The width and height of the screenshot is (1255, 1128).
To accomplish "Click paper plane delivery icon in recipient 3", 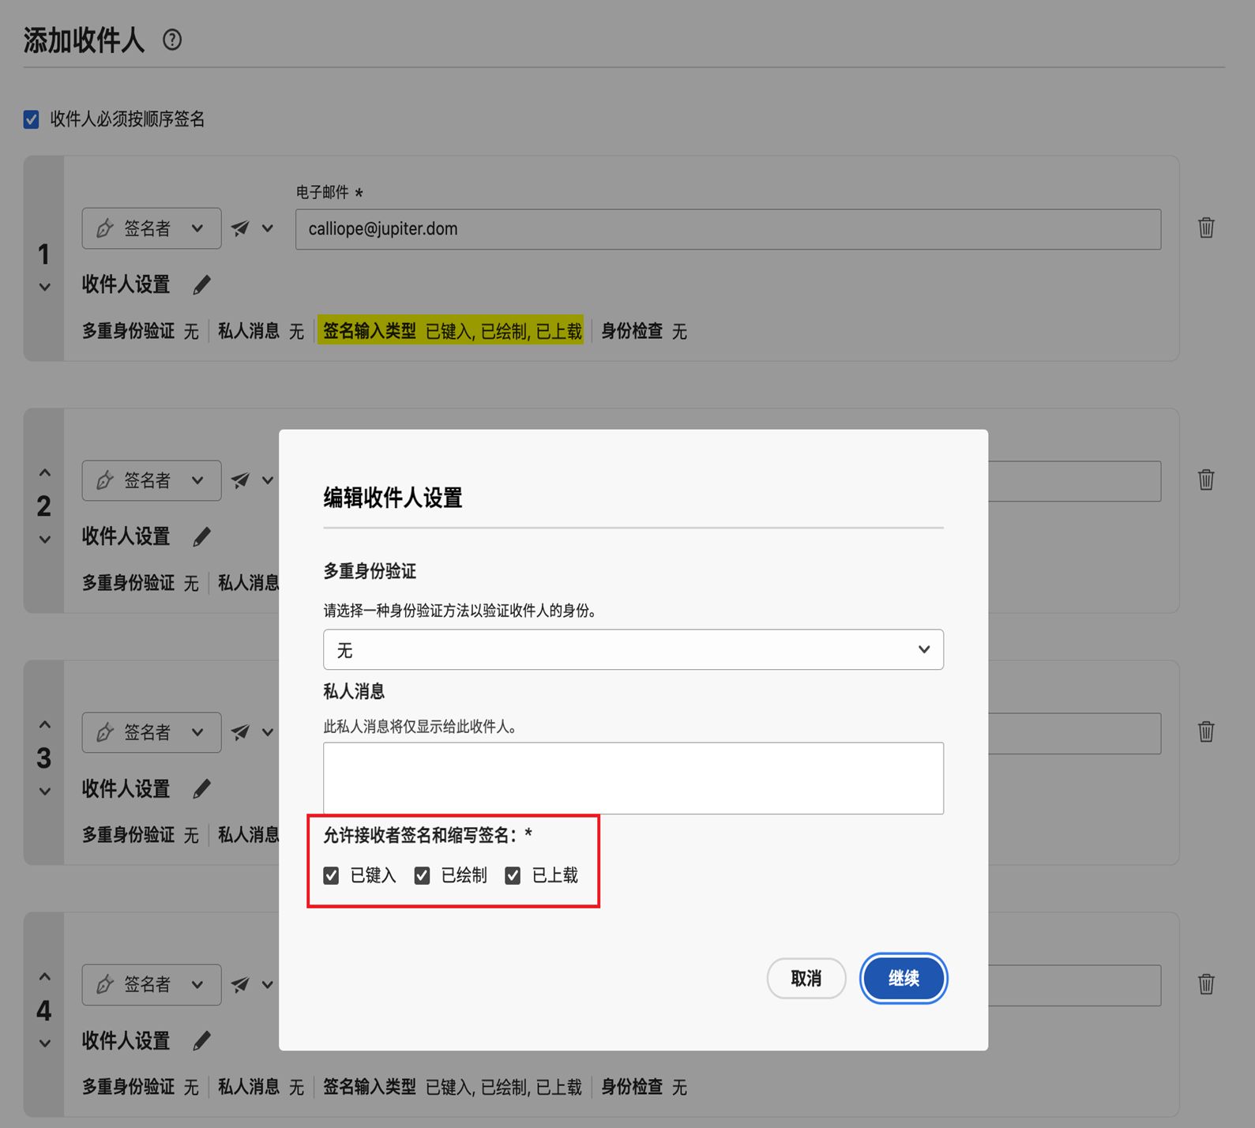I will (240, 732).
